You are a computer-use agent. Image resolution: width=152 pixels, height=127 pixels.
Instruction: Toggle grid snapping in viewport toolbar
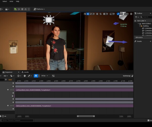(x=104, y=14)
